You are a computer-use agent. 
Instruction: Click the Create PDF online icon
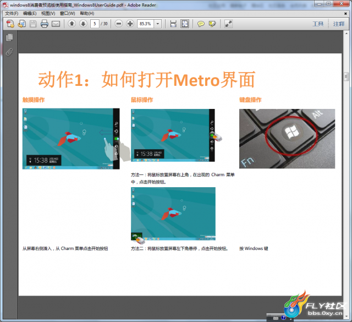(x=10, y=24)
